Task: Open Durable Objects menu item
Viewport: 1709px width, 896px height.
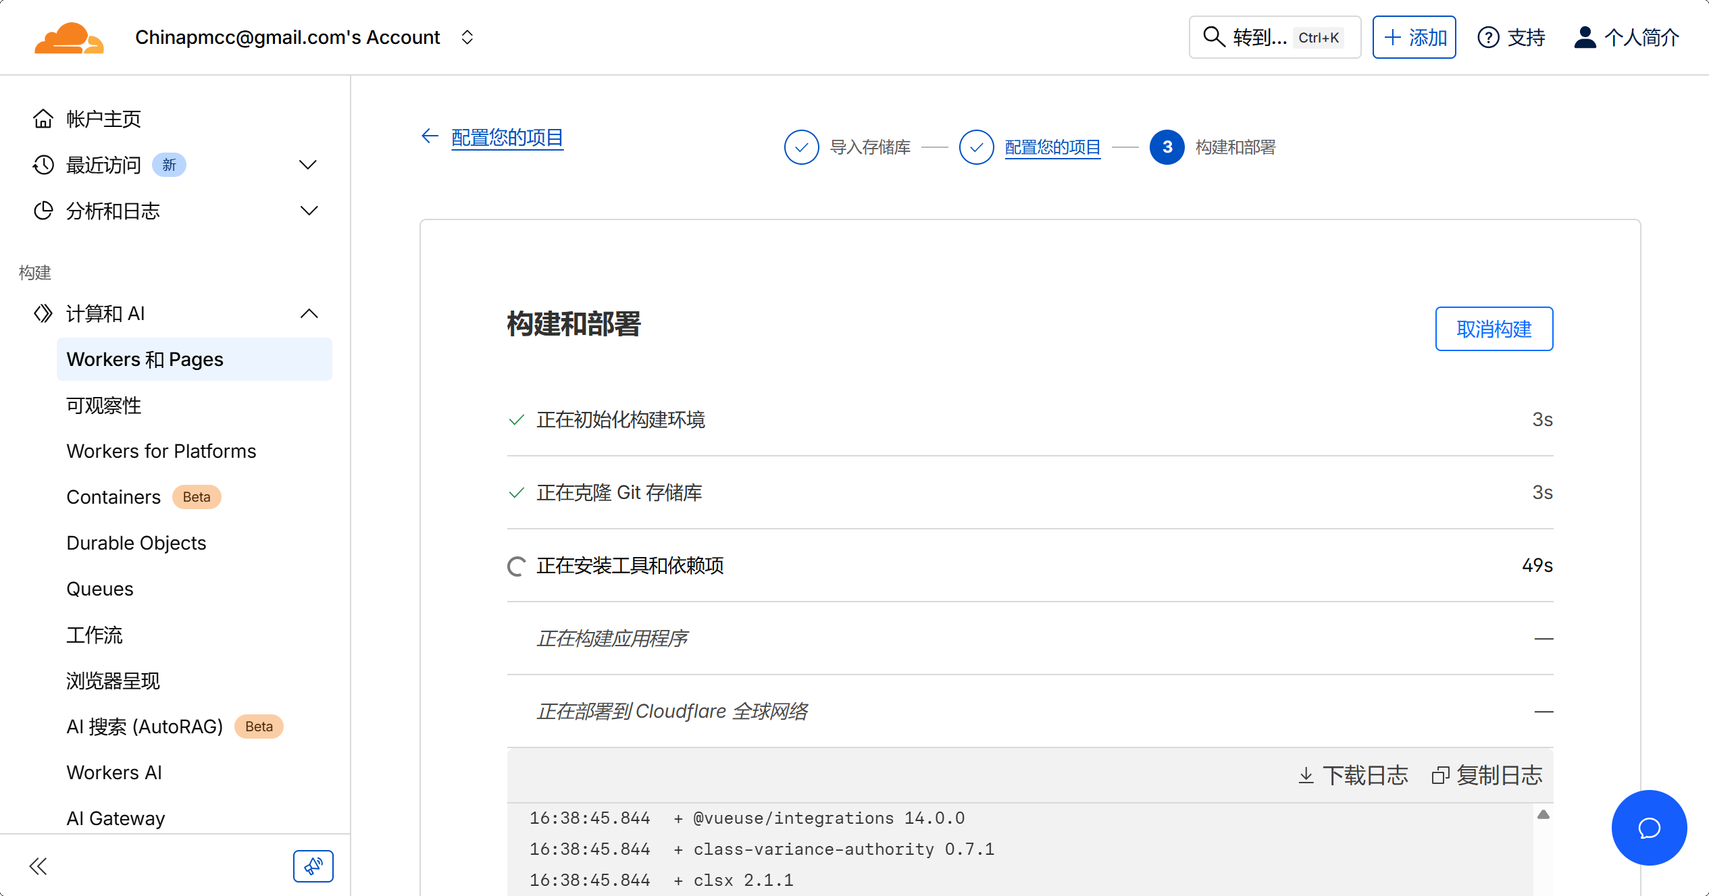Action: (x=136, y=543)
